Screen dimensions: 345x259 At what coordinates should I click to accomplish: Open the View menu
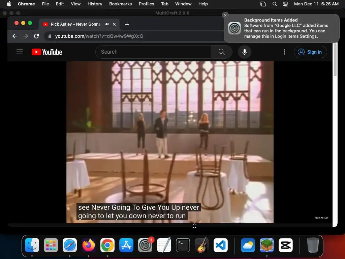click(76, 4)
